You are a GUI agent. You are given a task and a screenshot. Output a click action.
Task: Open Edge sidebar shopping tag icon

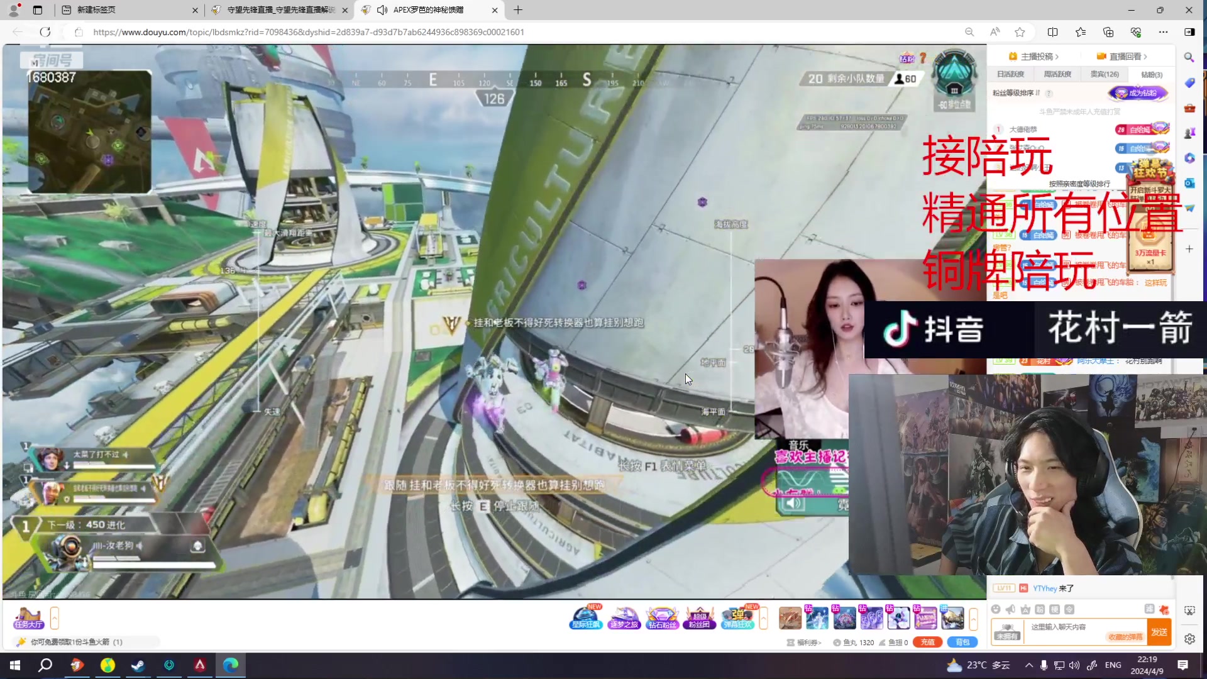pos(1189,83)
